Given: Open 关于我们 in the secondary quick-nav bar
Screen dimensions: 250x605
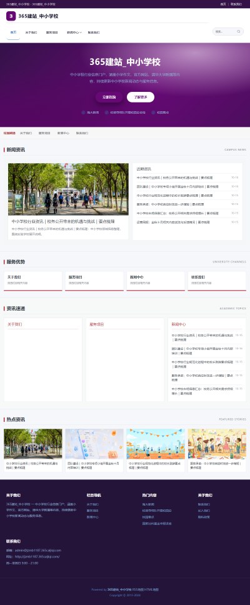Looking at the screenshot, I should point(26,133).
